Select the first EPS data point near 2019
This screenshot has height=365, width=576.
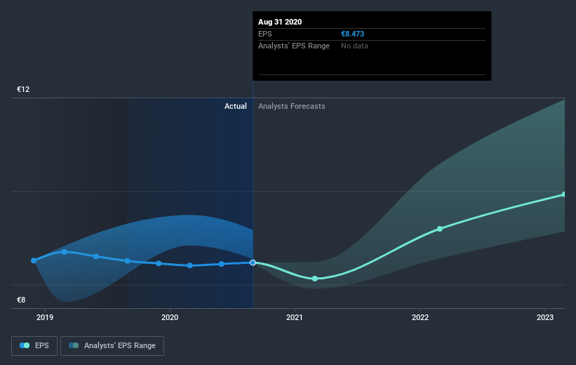pos(34,260)
